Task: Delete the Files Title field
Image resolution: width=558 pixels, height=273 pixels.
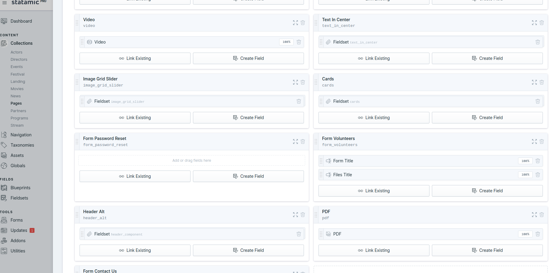Action: pyautogui.click(x=538, y=175)
